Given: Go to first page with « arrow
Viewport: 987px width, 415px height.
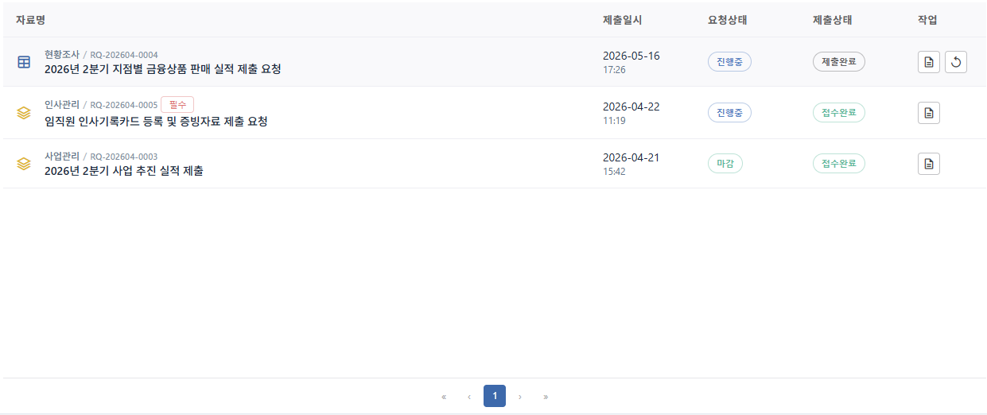Looking at the screenshot, I should (444, 396).
